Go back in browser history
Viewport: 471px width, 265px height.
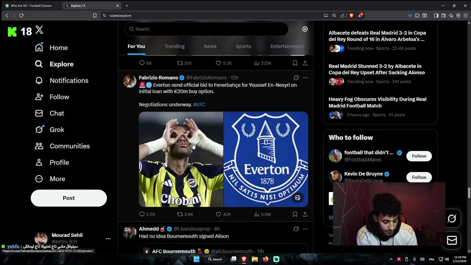point(7,15)
